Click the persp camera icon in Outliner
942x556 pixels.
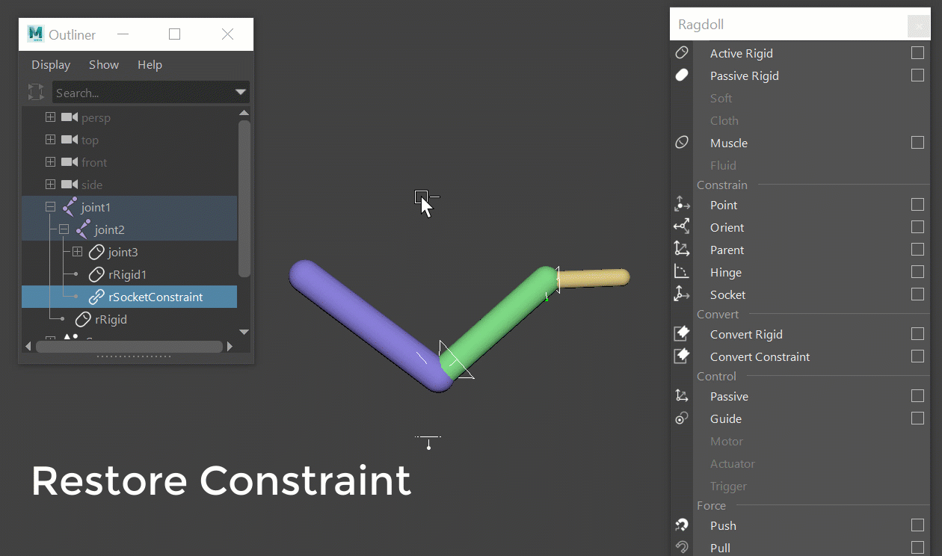click(x=70, y=117)
